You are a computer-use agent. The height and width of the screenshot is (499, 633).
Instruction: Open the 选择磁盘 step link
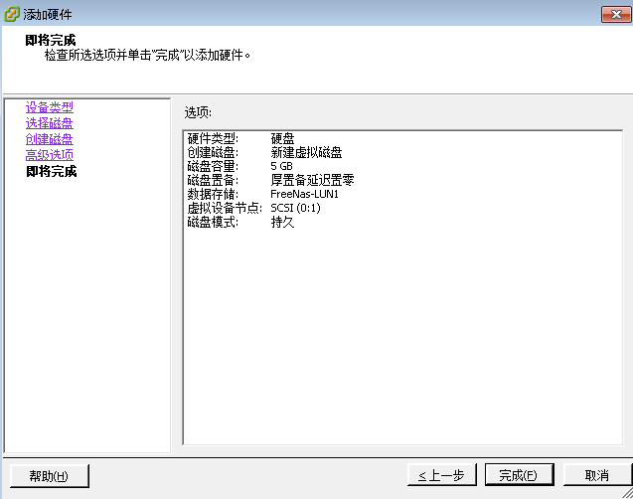click(x=50, y=123)
